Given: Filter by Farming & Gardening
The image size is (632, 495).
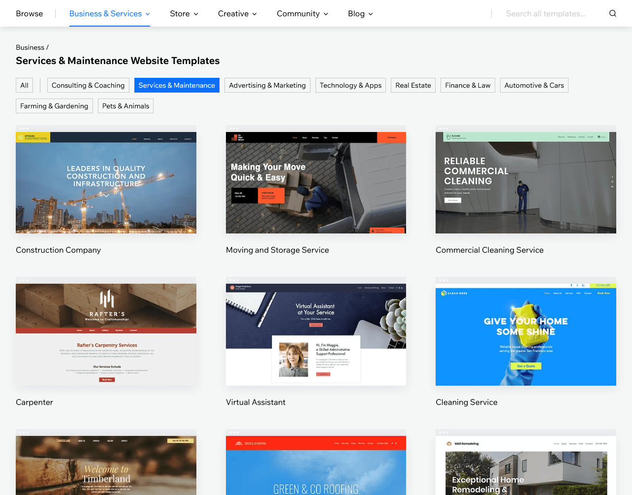Looking at the screenshot, I should (x=54, y=106).
